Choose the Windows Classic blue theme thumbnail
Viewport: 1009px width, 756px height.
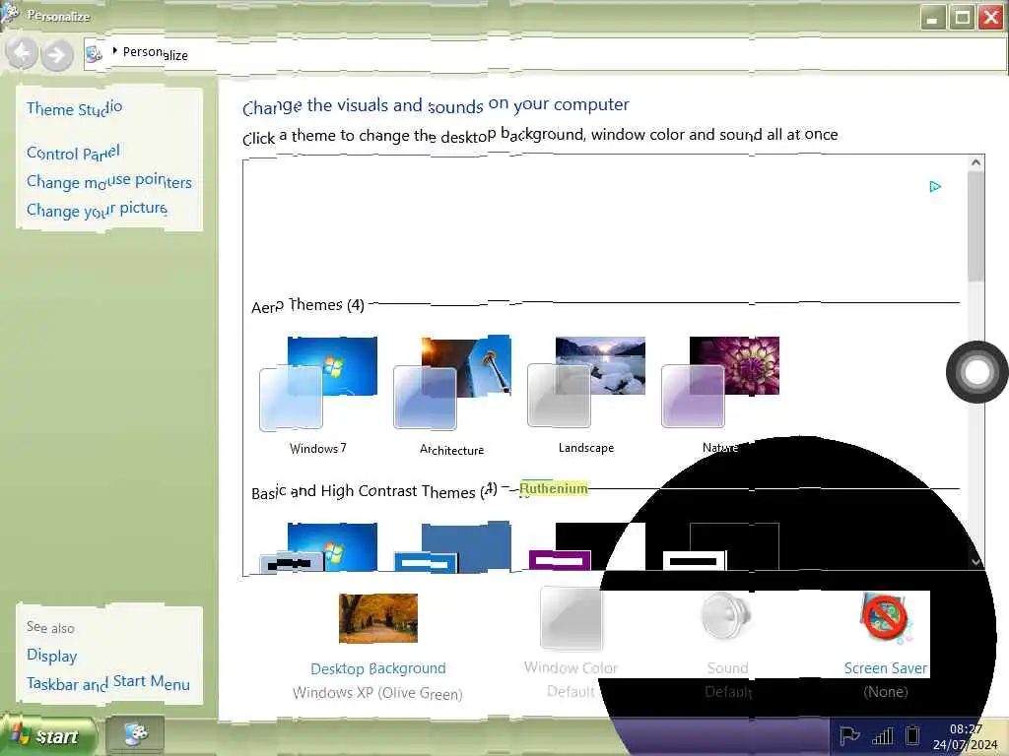click(452, 547)
